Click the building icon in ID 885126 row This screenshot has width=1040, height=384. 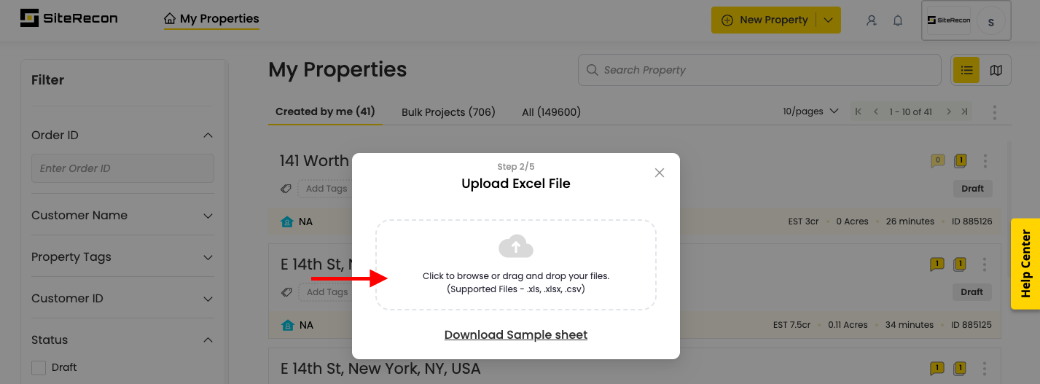(287, 222)
